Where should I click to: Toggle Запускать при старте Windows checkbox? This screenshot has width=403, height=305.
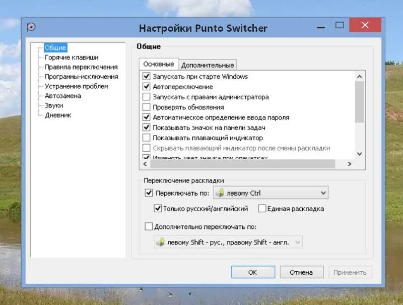pyautogui.click(x=146, y=76)
